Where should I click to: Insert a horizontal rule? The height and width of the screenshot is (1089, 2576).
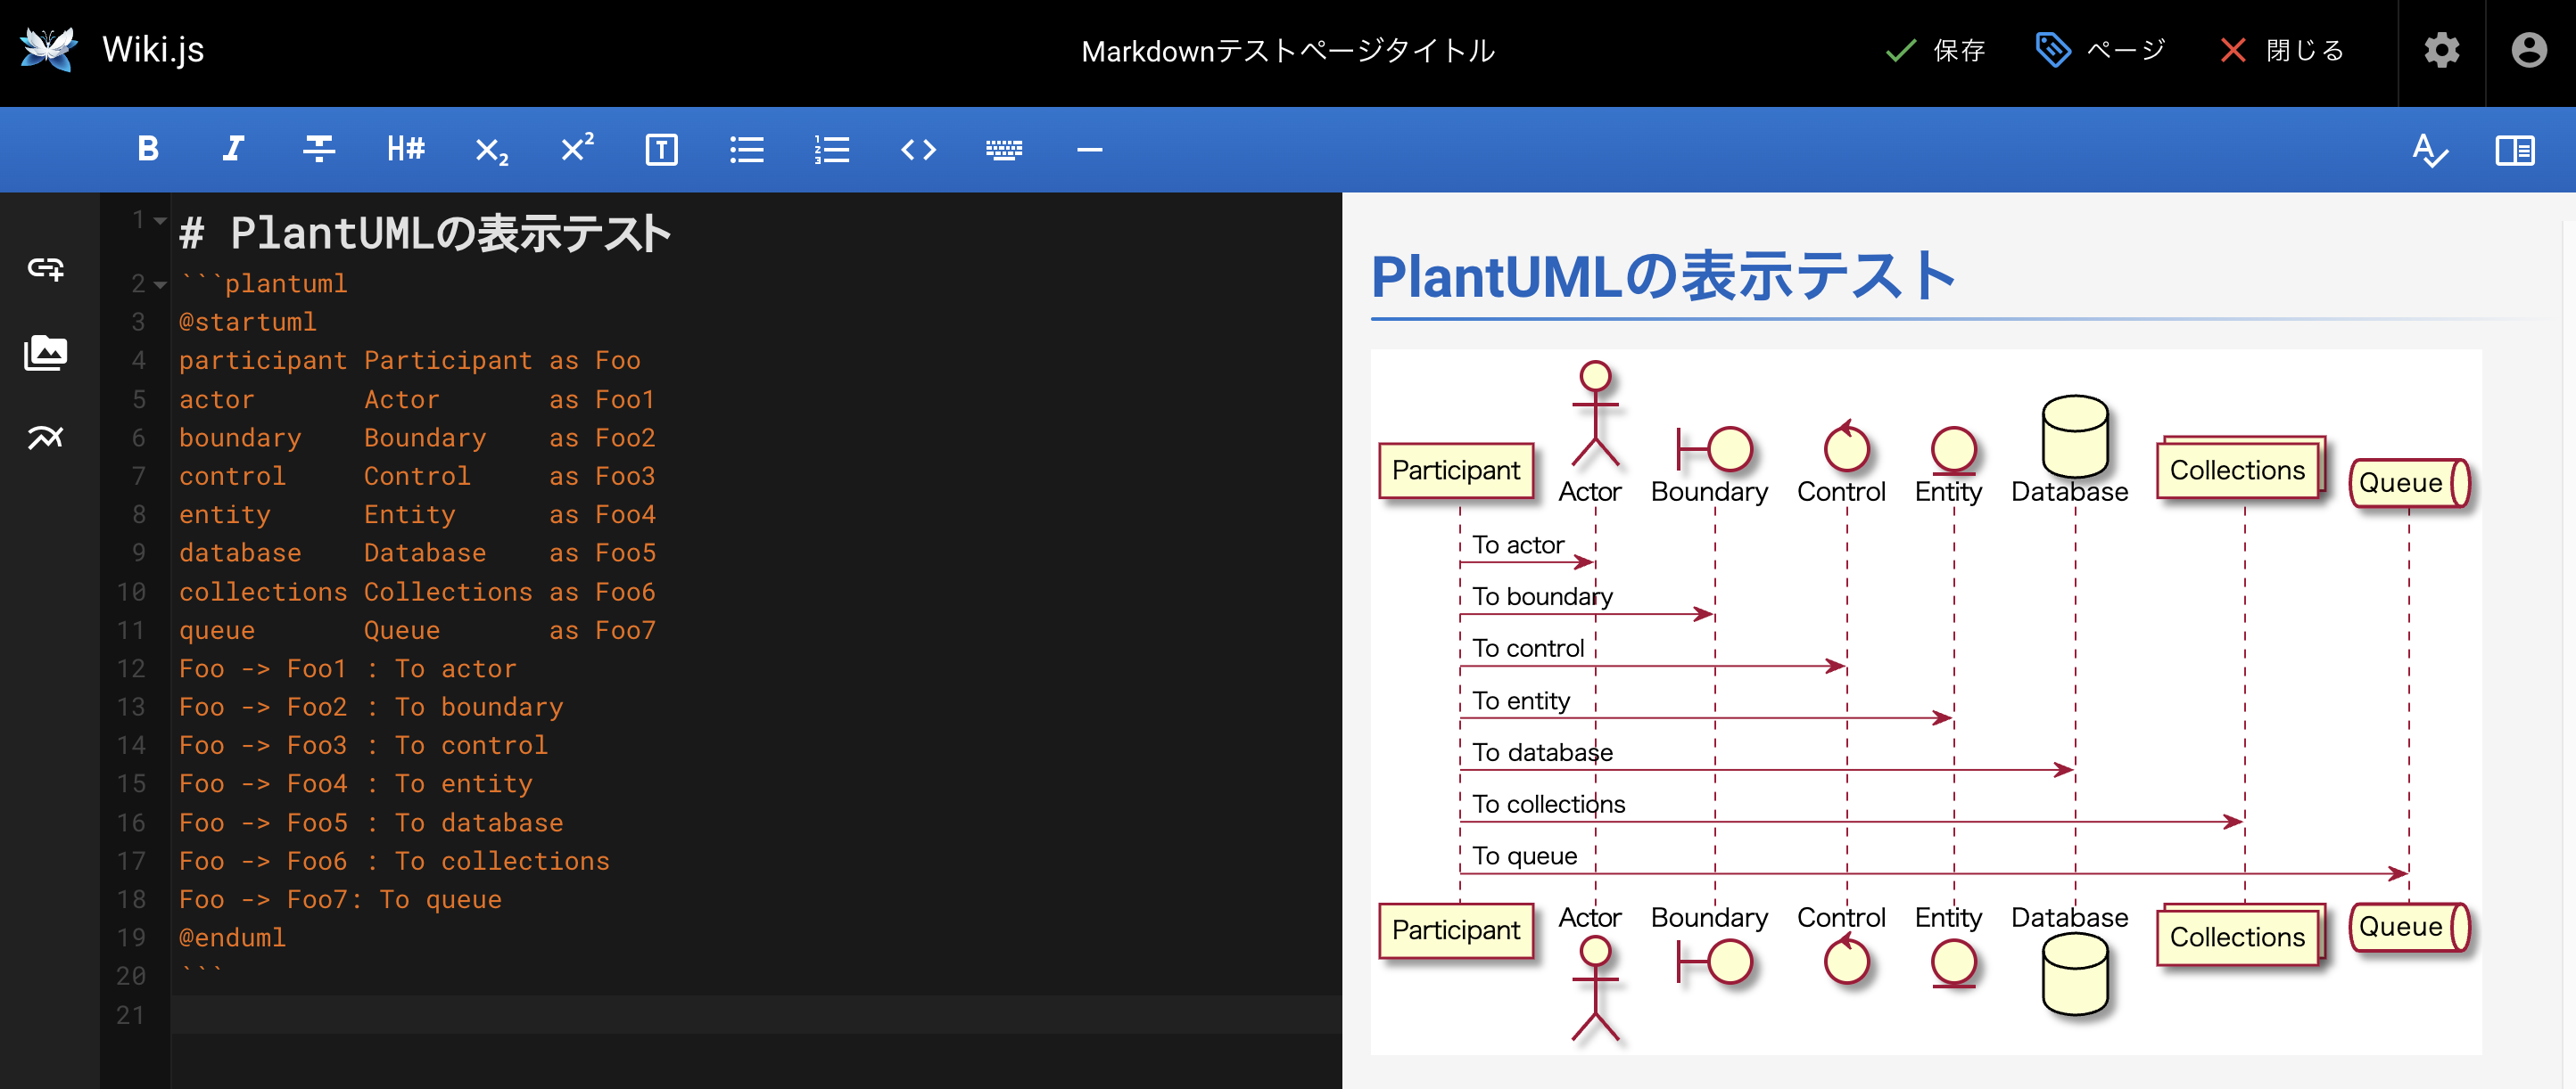(x=1089, y=150)
